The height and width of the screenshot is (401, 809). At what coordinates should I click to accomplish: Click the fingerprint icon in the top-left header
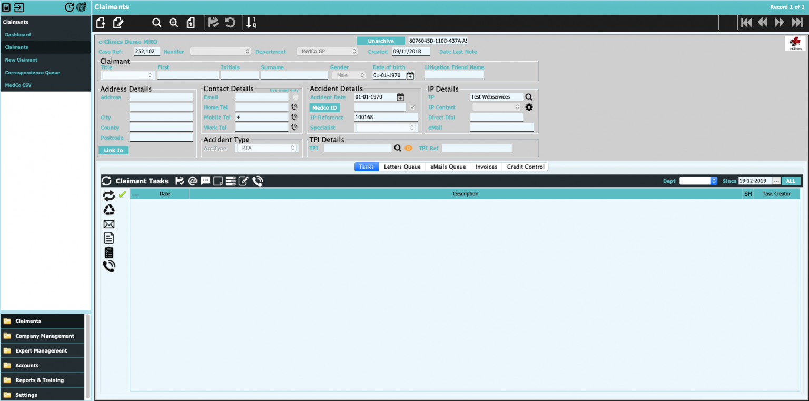(81, 7)
